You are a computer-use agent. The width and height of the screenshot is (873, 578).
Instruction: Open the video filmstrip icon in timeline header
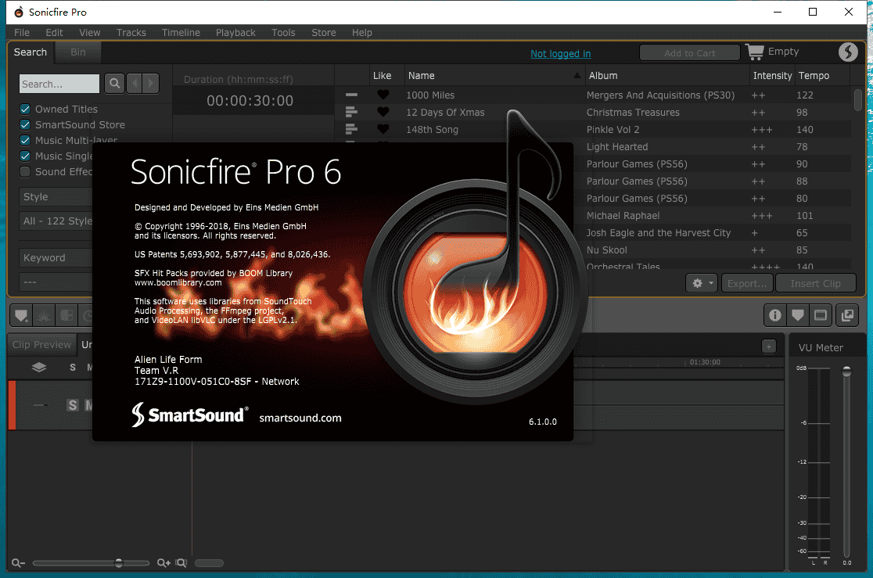point(818,315)
